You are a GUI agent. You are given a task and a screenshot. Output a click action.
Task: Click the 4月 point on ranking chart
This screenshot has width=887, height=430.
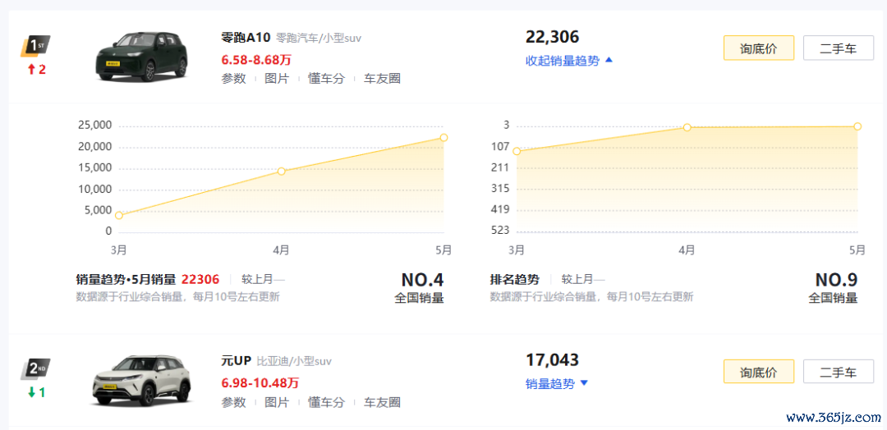tap(687, 127)
